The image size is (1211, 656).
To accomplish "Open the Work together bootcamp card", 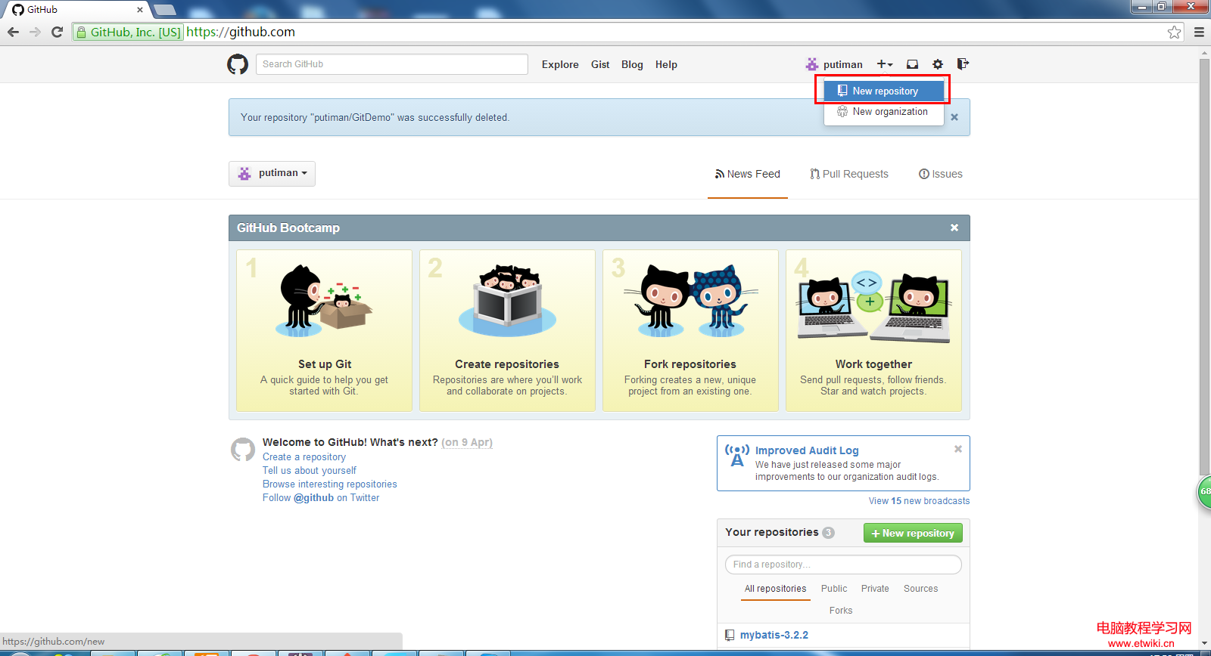I will [x=873, y=331].
